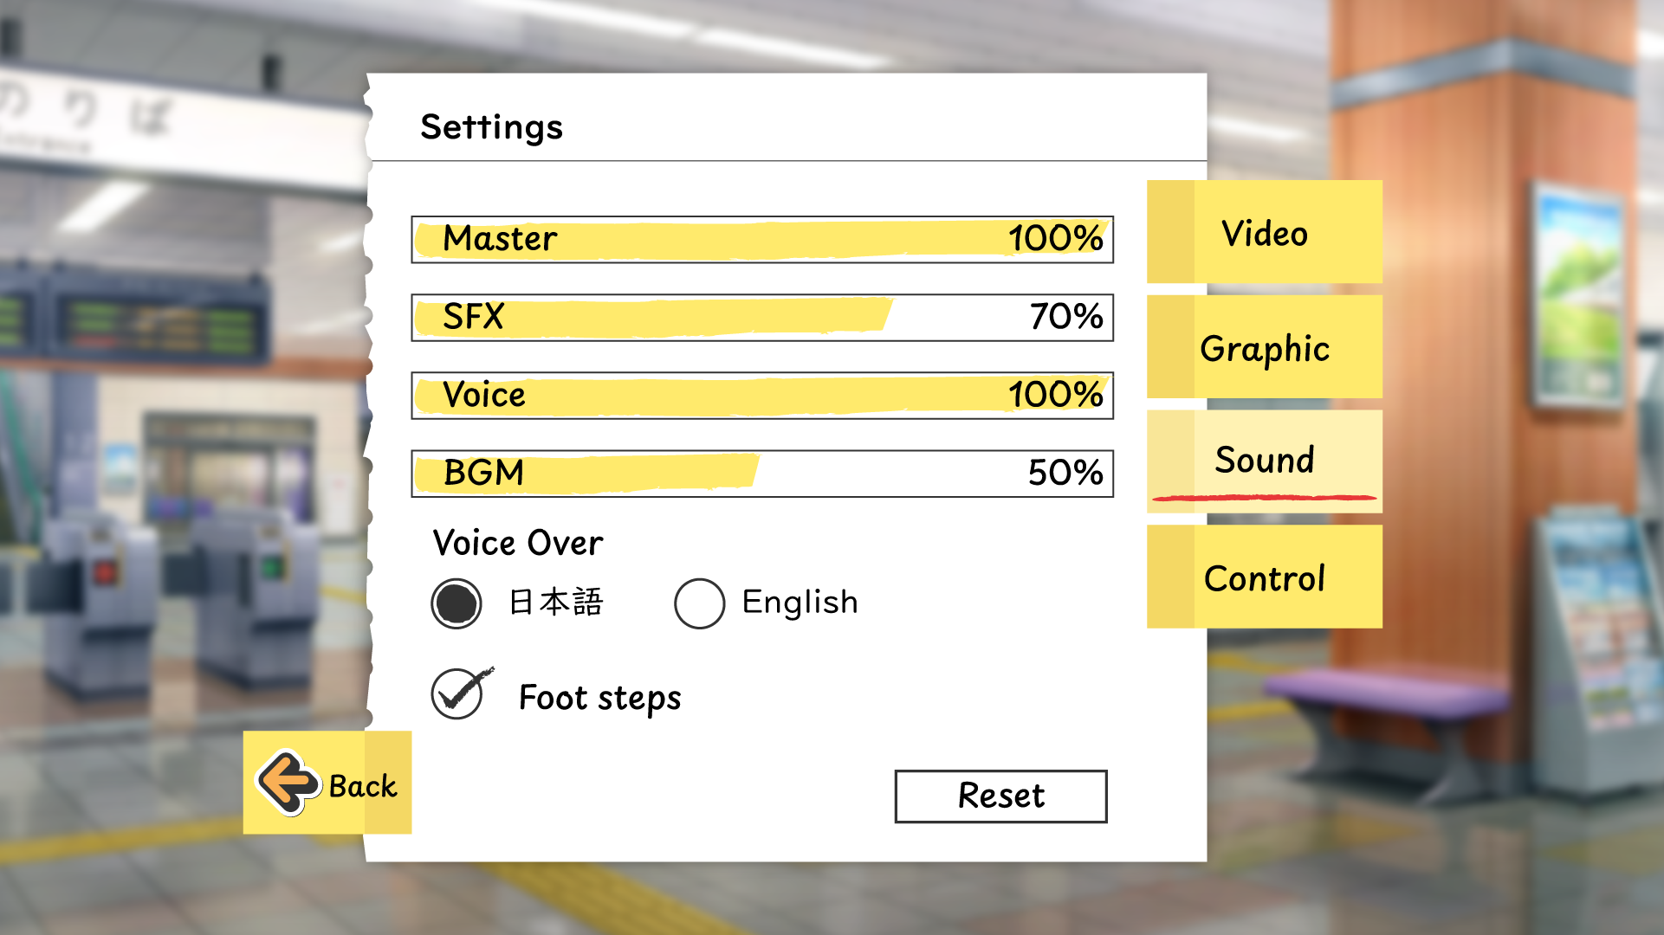Change the BGM volume slider
Viewport: 1664px width, 935px height.
[x=762, y=474]
